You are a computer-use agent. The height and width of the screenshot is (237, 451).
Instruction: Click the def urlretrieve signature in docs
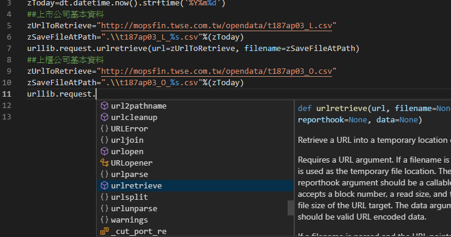pyautogui.click(x=374, y=114)
